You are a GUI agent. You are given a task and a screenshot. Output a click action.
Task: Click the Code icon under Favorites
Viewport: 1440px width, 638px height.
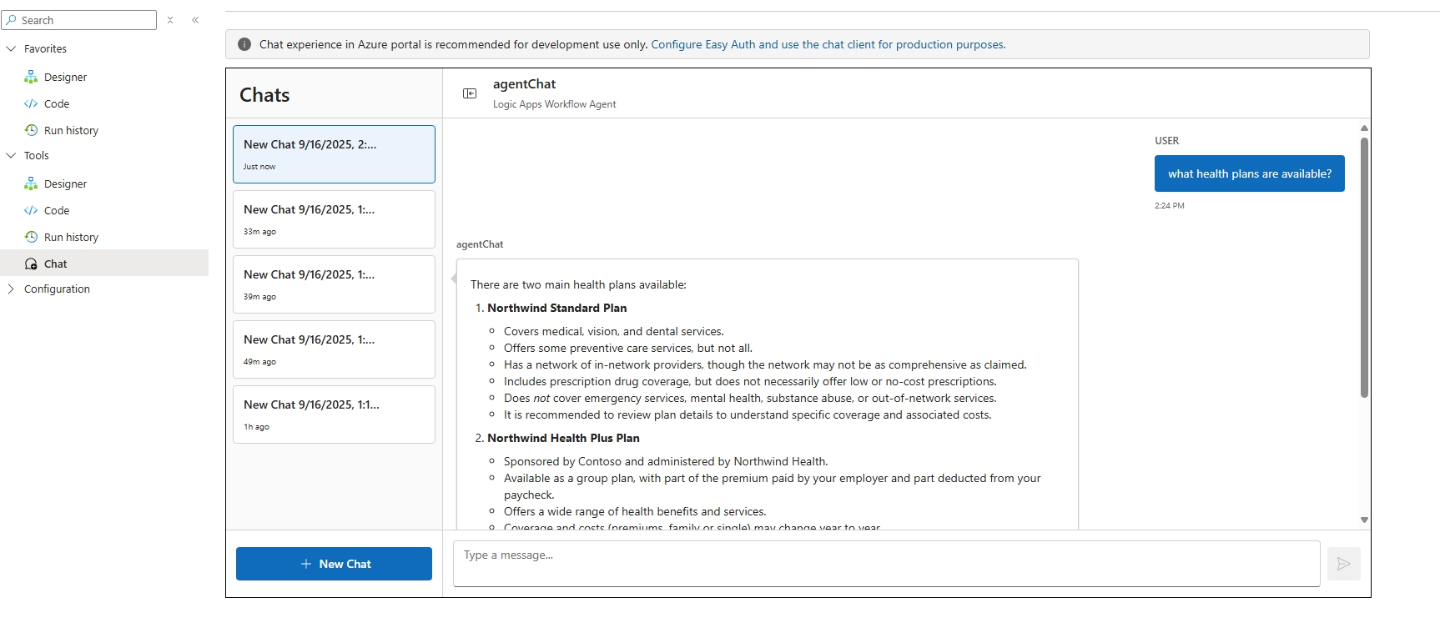pyautogui.click(x=31, y=103)
